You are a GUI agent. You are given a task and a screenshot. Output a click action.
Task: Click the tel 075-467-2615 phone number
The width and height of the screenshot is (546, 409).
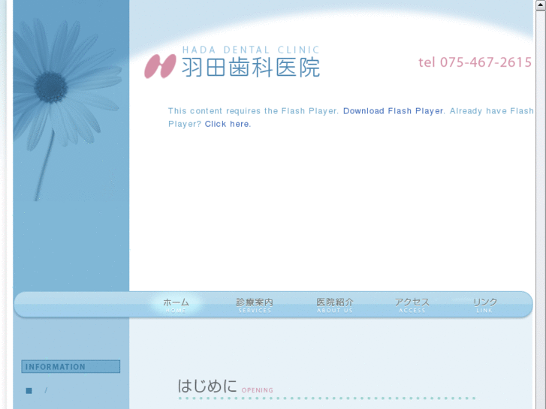coord(475,62)
